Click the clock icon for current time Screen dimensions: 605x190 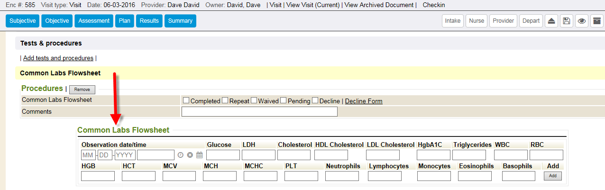[x=180, y=155]
